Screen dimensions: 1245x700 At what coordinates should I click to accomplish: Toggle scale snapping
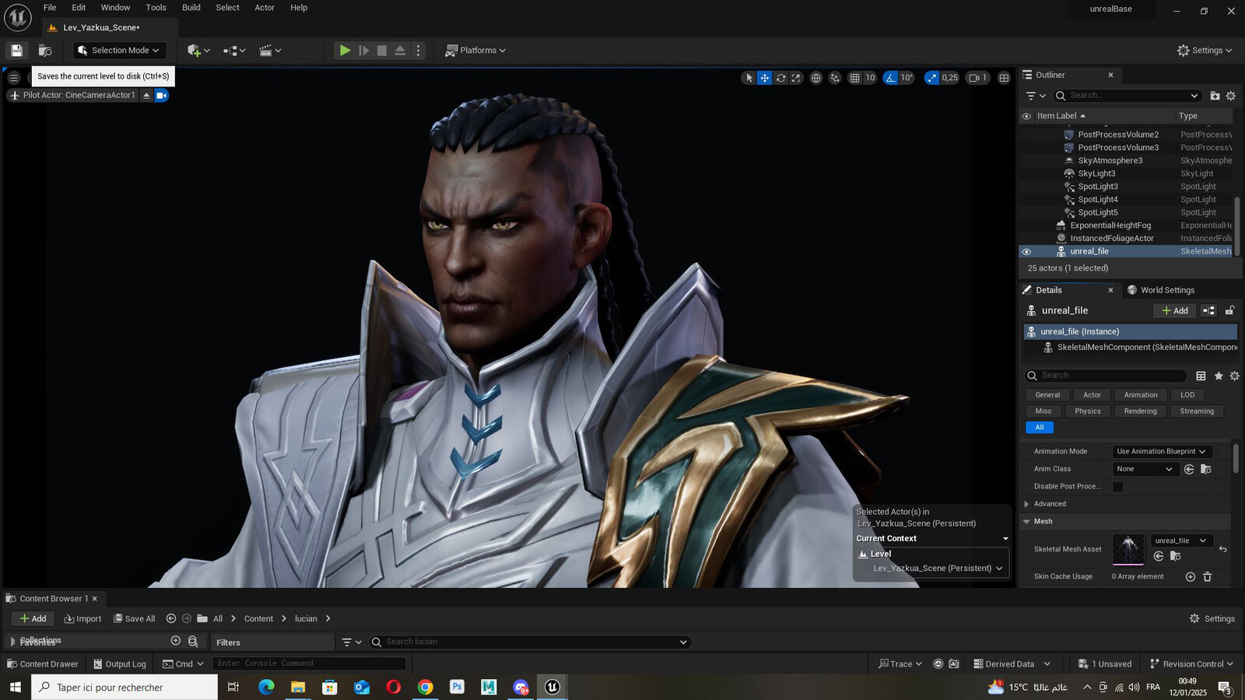tap(932, 78)
